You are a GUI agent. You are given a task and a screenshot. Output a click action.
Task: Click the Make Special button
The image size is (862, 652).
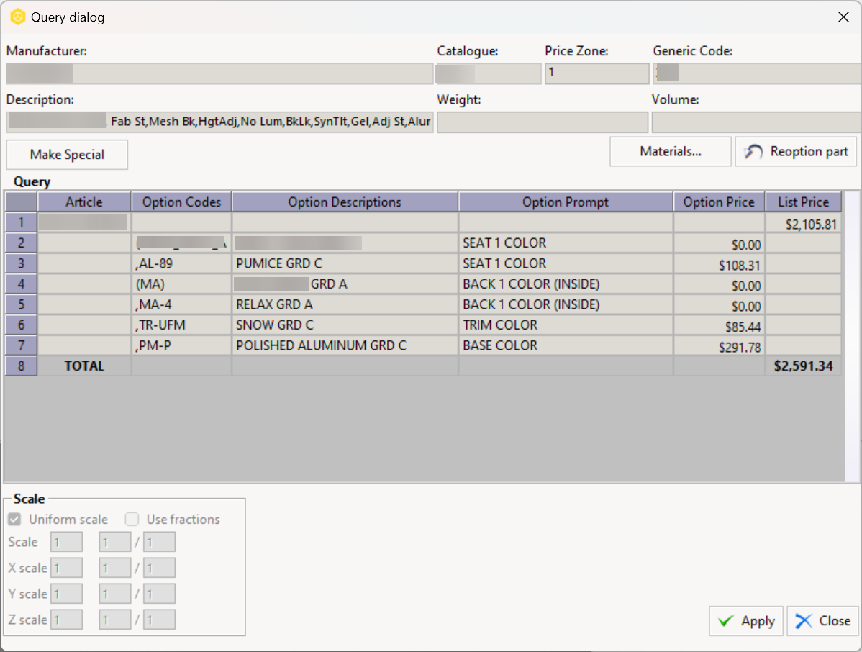(67, 155)
